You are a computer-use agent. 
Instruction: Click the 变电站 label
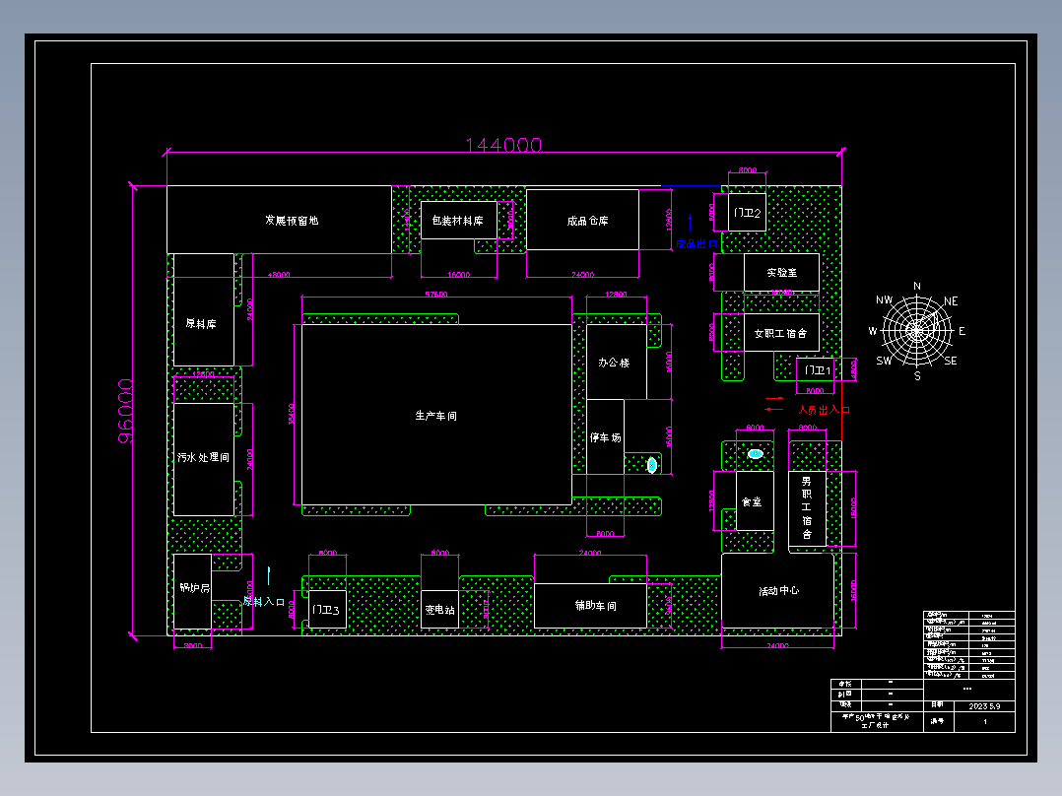click(x=439, y=610)
